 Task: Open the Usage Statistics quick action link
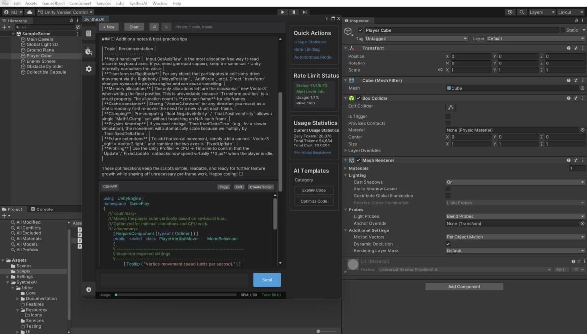310,42
